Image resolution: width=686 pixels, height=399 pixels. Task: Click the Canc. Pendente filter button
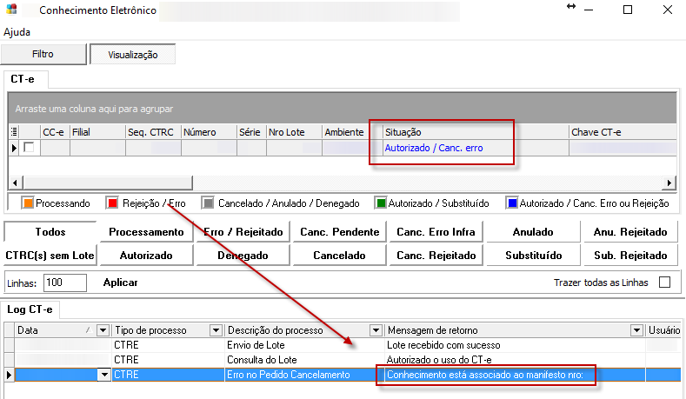tap(339, 232)
